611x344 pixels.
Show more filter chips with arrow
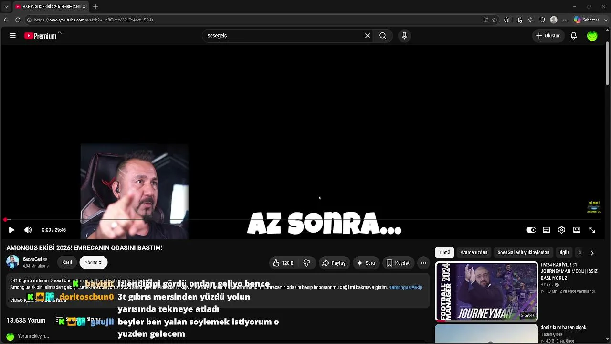click(x=592, y=253)
